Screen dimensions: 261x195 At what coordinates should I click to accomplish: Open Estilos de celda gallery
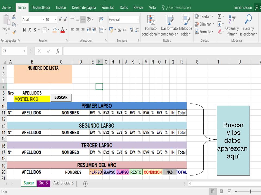(185, 25)
